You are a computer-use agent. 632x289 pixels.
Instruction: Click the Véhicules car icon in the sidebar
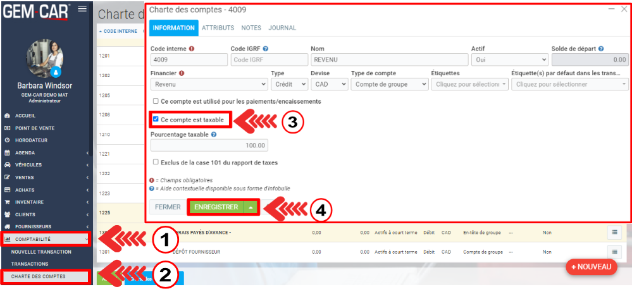(x=7, y=164)
